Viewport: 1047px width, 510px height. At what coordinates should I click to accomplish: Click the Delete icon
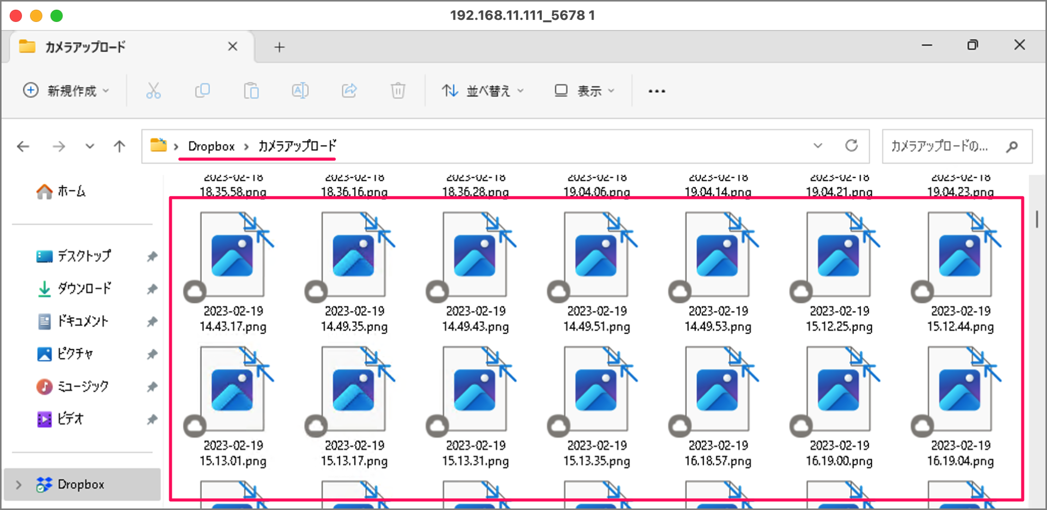point(398,90)
